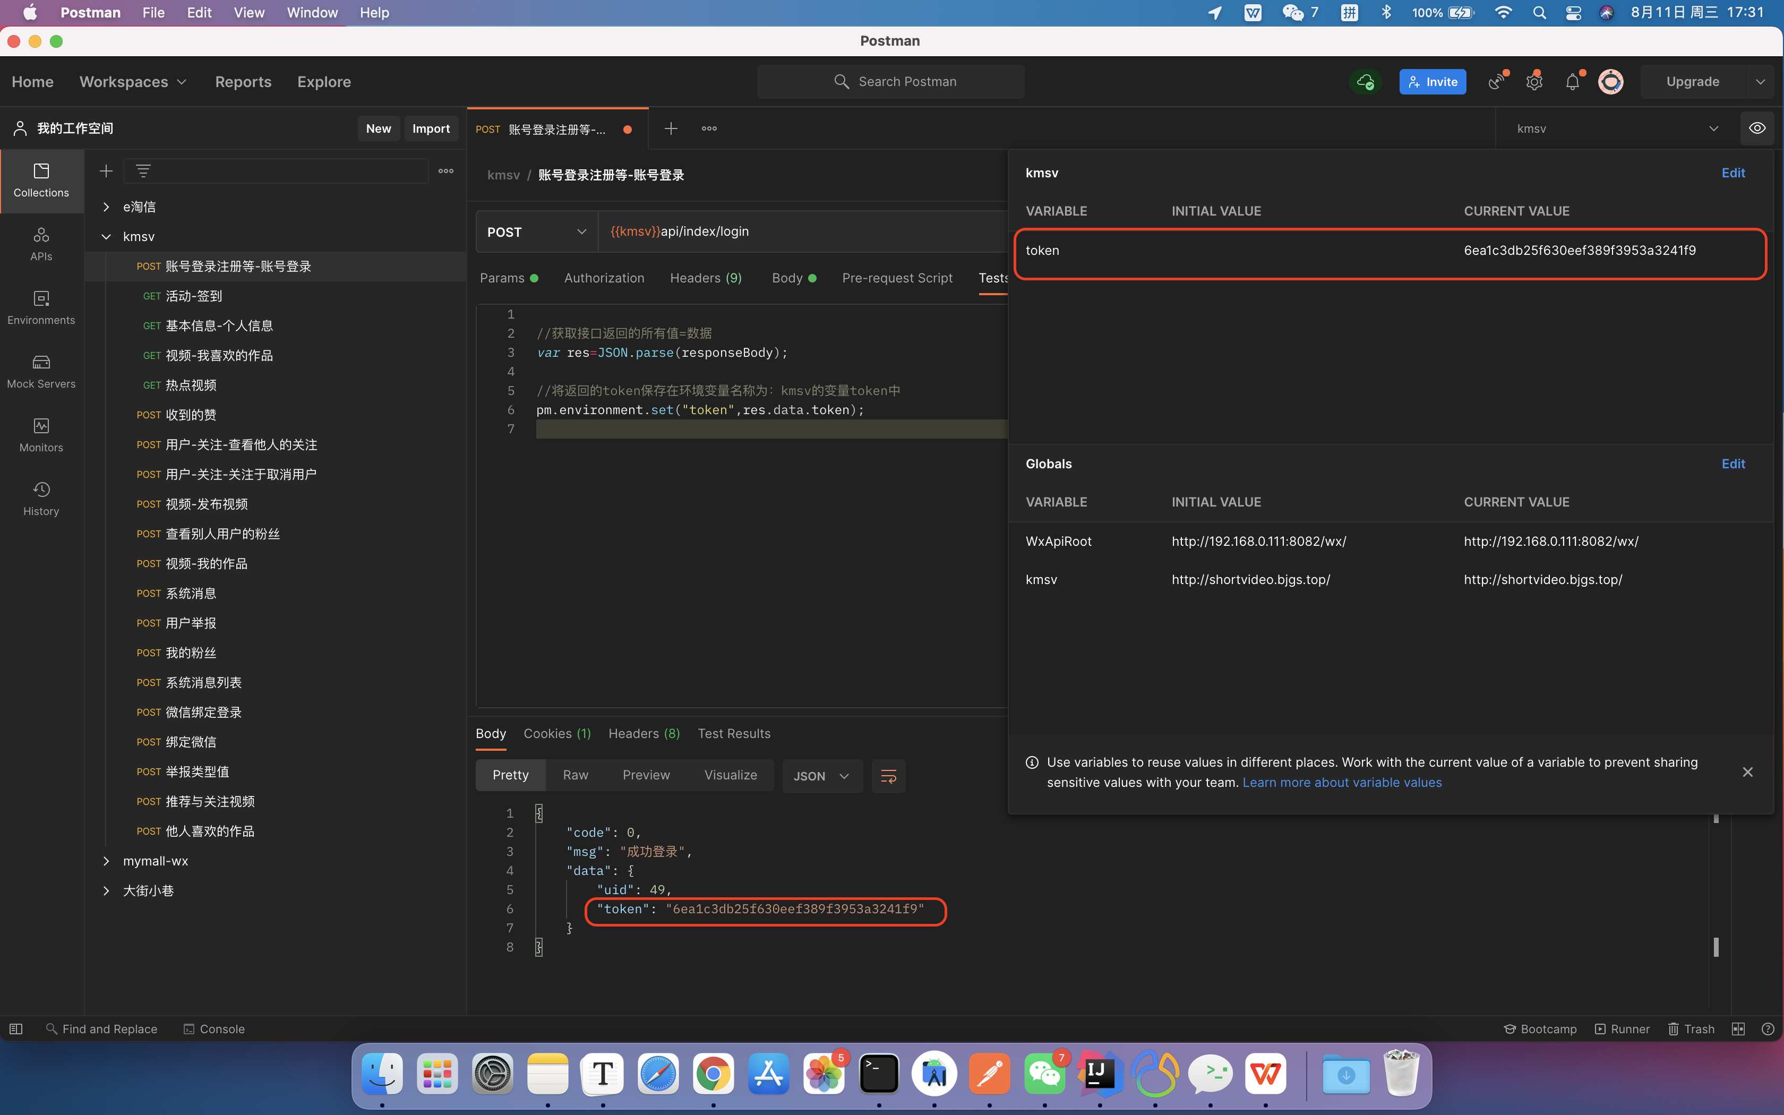Open the settings gear in header
Screen dimensions: 1784x1115
(1534, 82)
